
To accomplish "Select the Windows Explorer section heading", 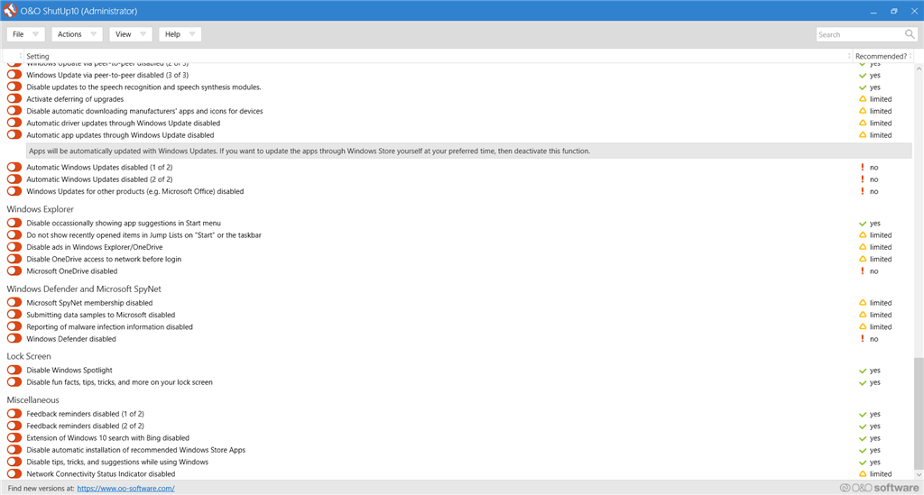I will 40,209.
